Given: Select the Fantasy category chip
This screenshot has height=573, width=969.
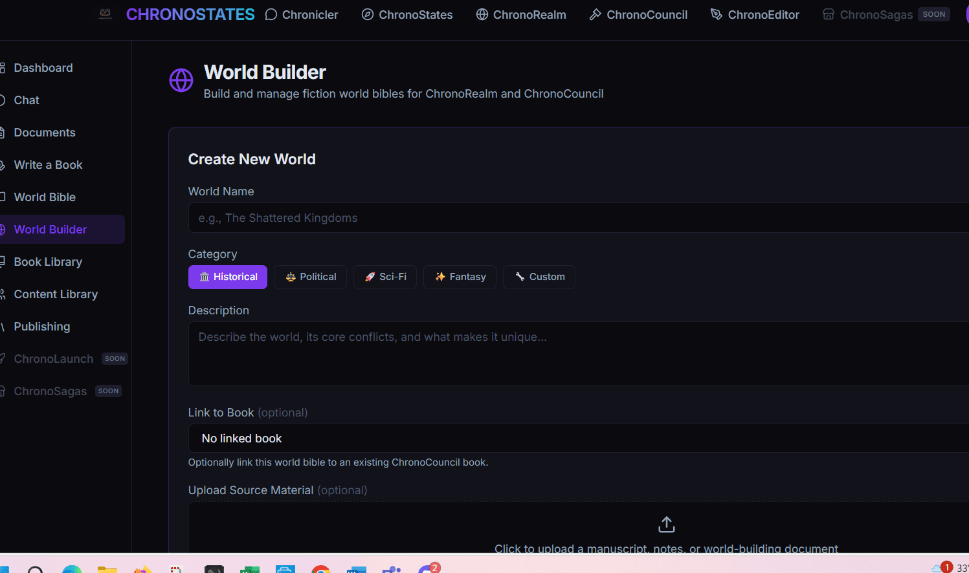Looking at the screenshot, I should pos(460,277).
